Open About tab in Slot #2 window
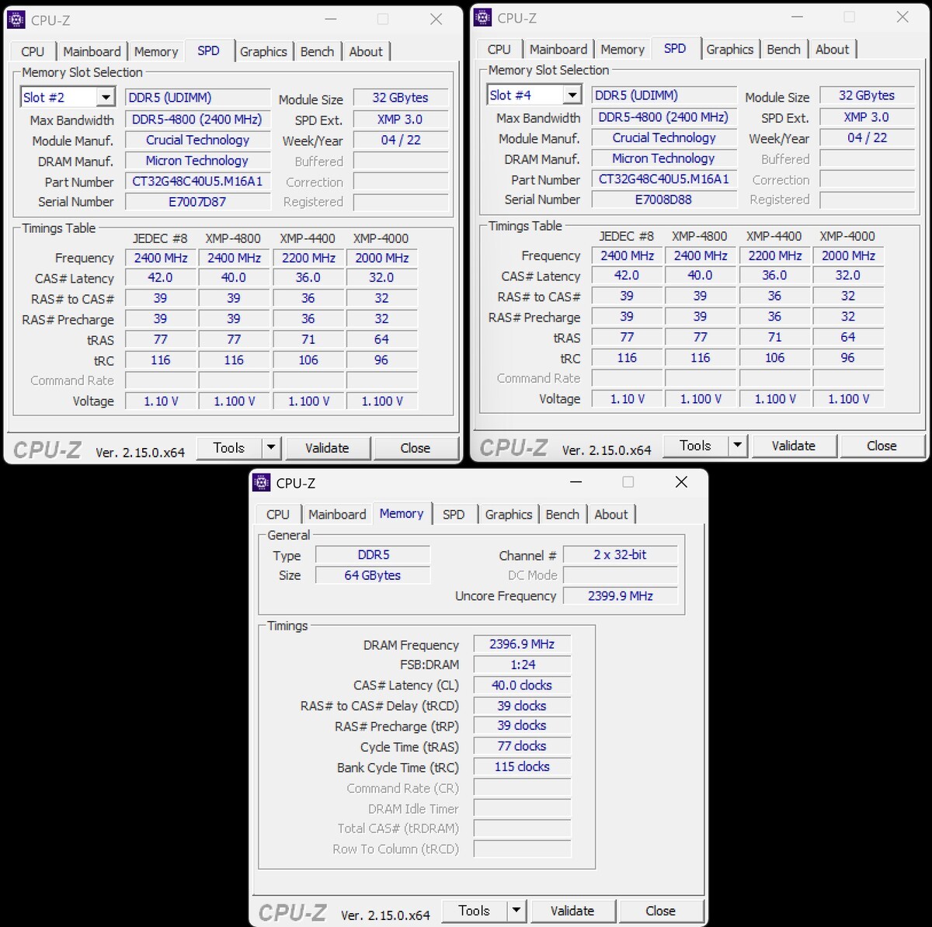932x927 pixels. (366, 51)
